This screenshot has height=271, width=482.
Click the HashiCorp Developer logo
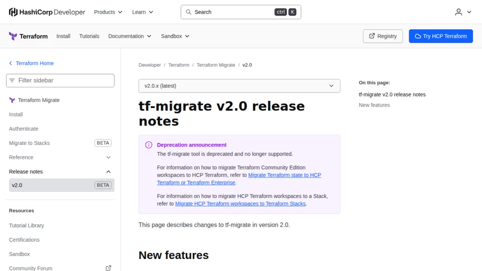pos(47,12)
